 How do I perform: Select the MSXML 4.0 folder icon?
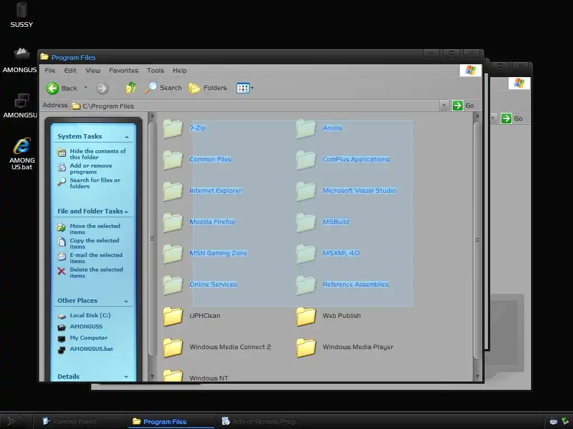[306, 254]
